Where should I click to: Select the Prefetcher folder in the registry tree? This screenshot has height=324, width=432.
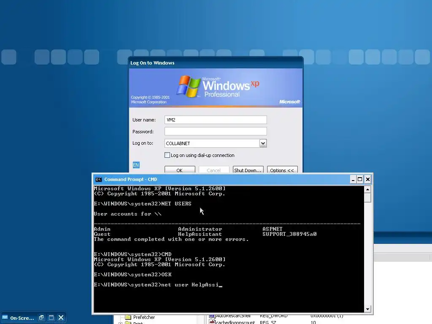[x=144, y=317]
